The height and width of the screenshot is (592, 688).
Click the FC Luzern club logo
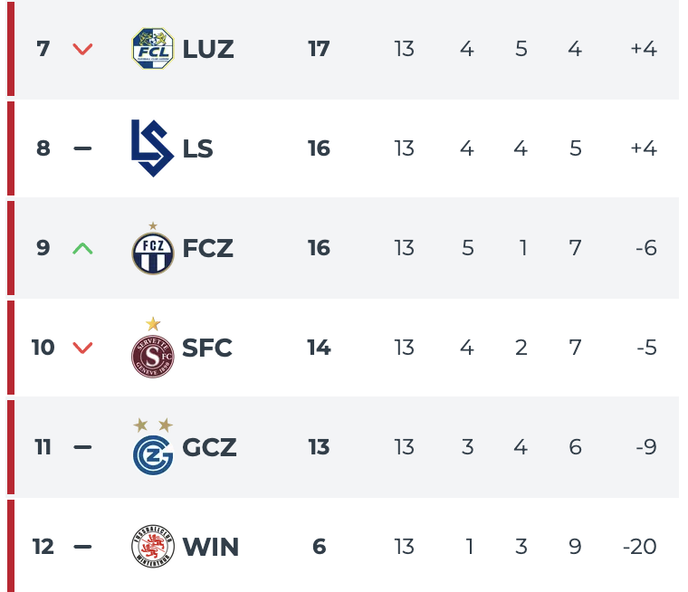click(x=152, y=49)
